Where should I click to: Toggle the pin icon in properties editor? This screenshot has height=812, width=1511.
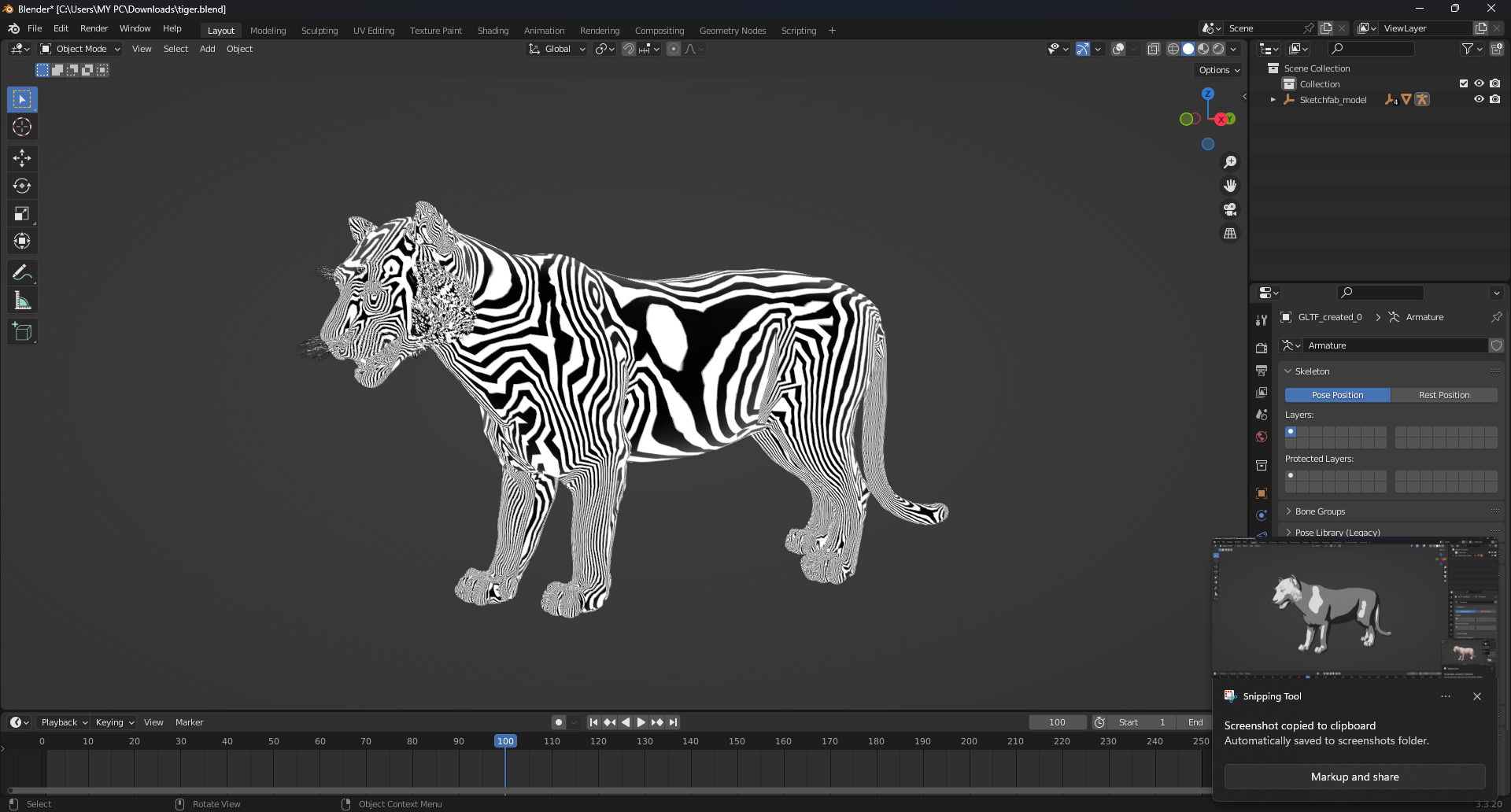point(1496,317)
